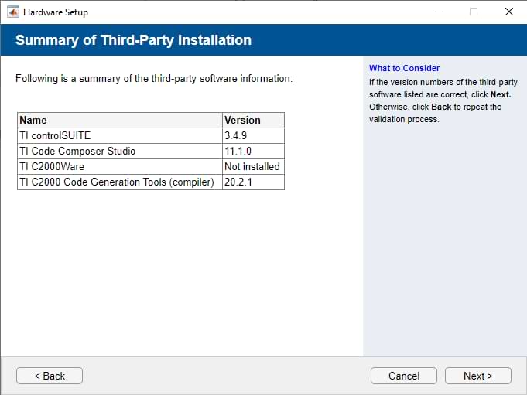Screen dimensions: 527x395
Task: Select the TI controlSUITE row name
Action: point(120,135)
